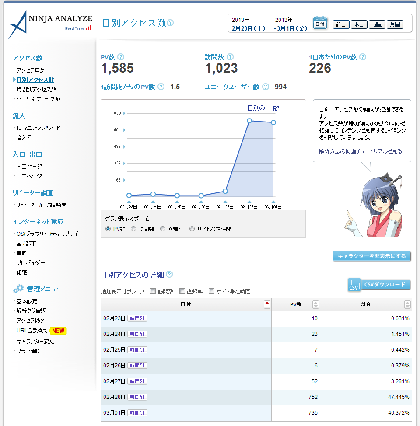Check the 直帰率 additional display option
This screenshot has height=426, width=420.
coord(182,290)
